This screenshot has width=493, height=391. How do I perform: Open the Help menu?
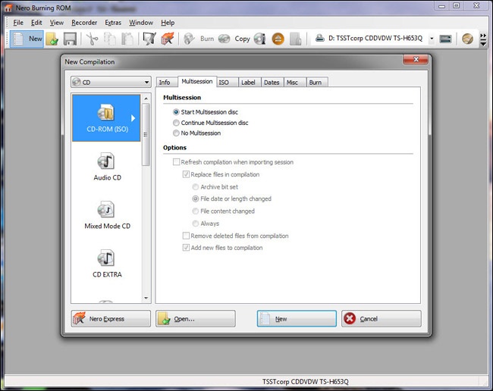click(168, 23)
